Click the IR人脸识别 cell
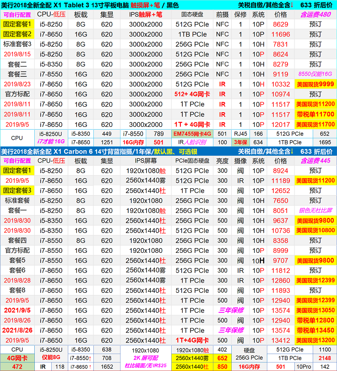Screen dimensions: 337x371 (x=192, y=142)
